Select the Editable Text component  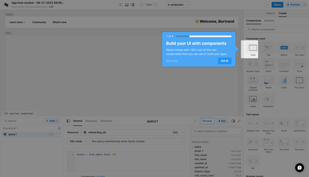click(x=253, y=125)
